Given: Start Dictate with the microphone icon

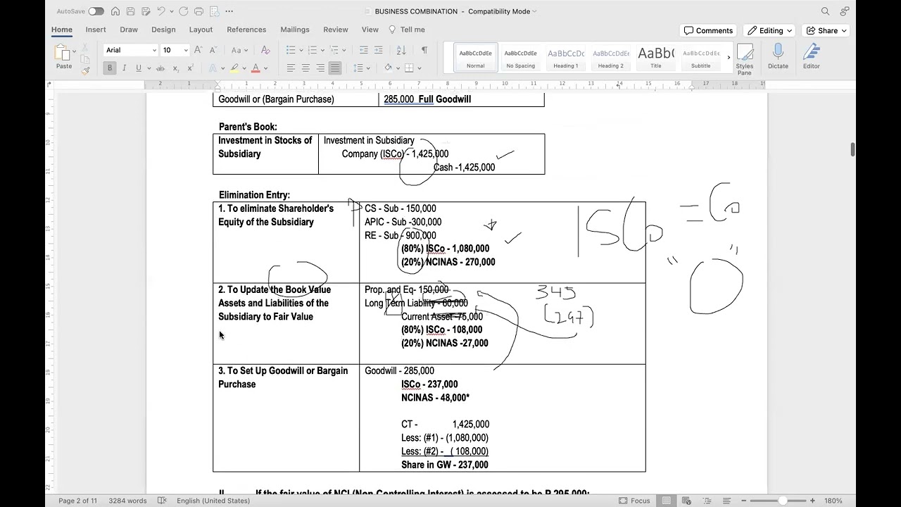Looking at the screenshot, I should [x=778, y=57].
